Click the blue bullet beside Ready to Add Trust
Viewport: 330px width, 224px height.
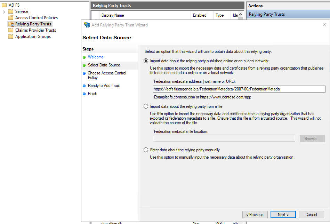84,86
